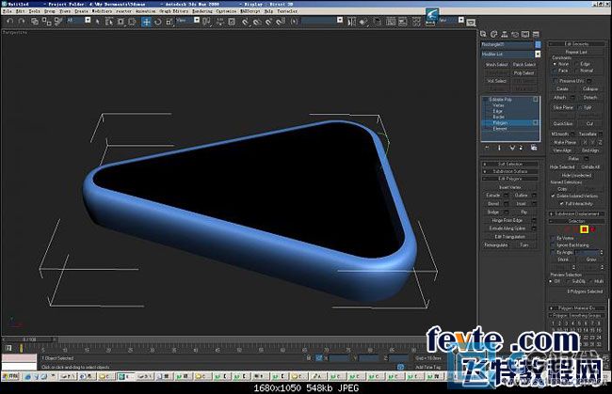
Task: Select the Element sub-object icon in Selection
Action: pos(593,229)
